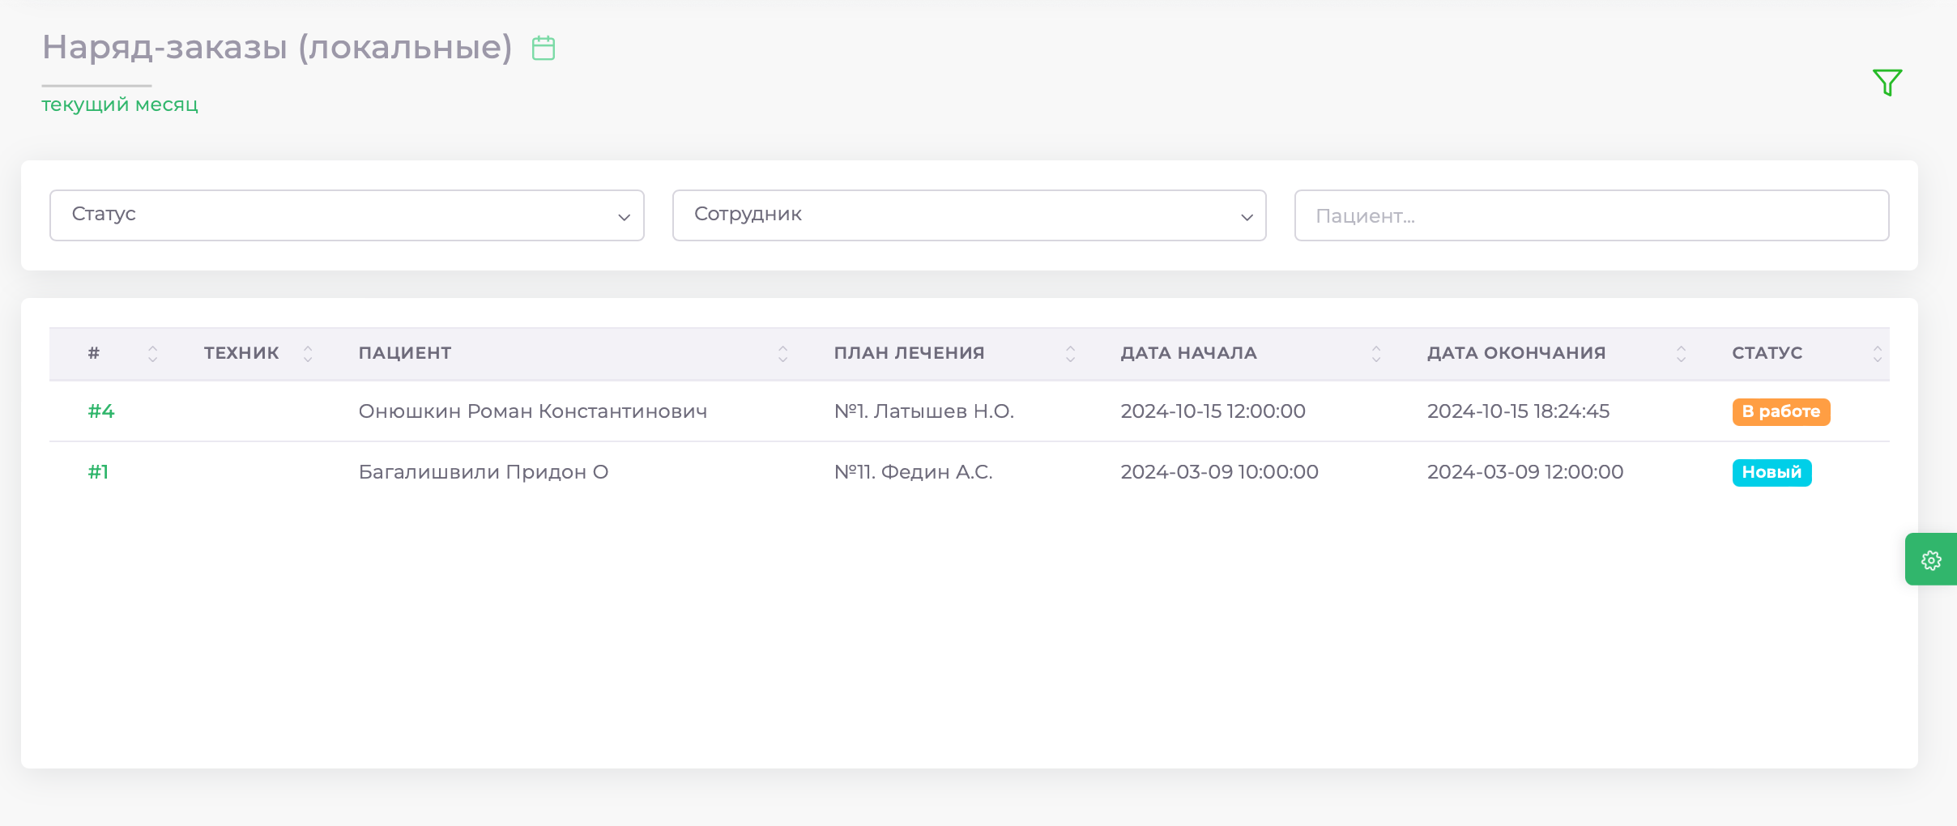Focus the Пациент search field
The width and height of the screenshot is (1957, 826).
pyautogui.click(x=1592, y=215)
